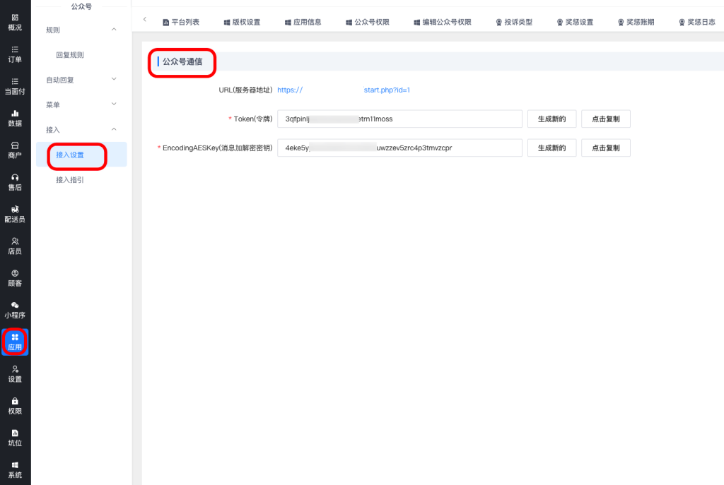Screen dimensions: 724x485
Task: Select the 商户 merchant icon
Action: 15,145
